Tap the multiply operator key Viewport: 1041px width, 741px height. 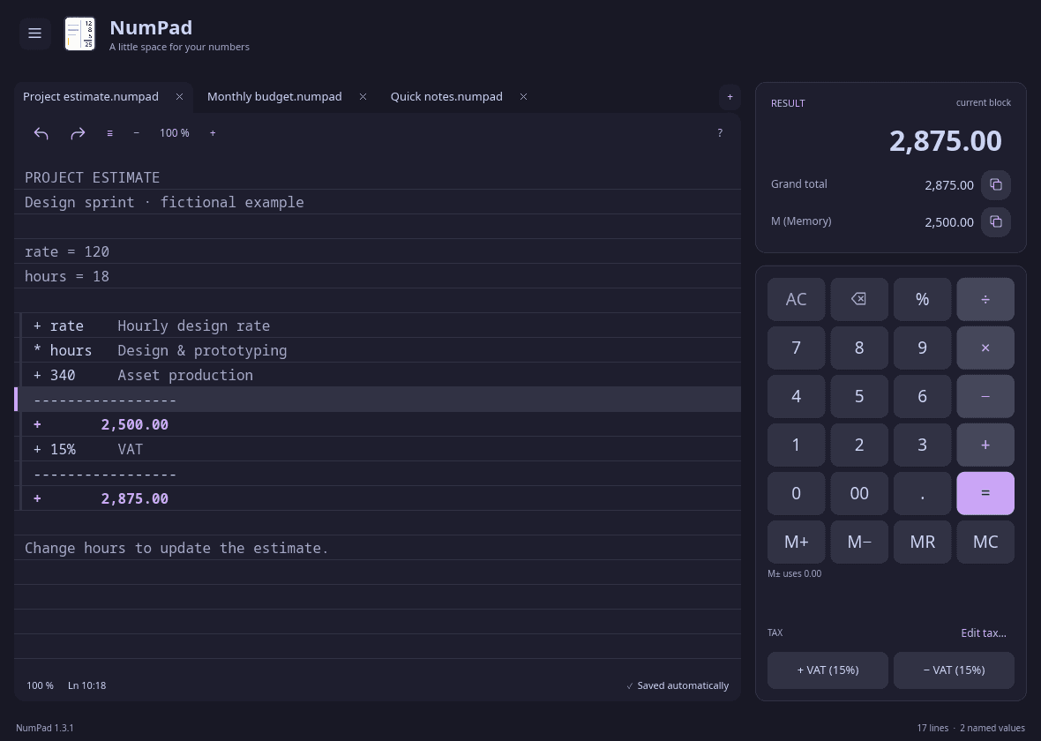pos(985,348)
